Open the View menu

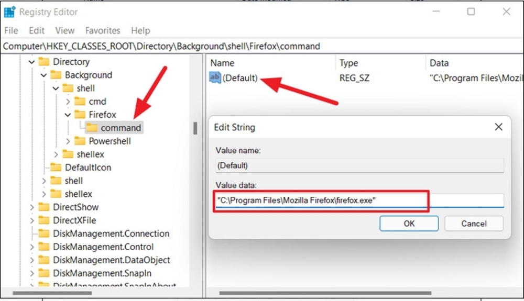tap(65, 30)
